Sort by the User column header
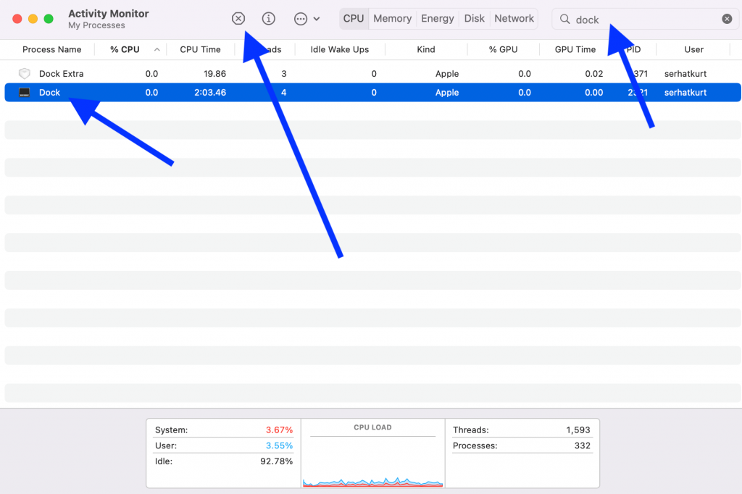 tap(693, 49)
